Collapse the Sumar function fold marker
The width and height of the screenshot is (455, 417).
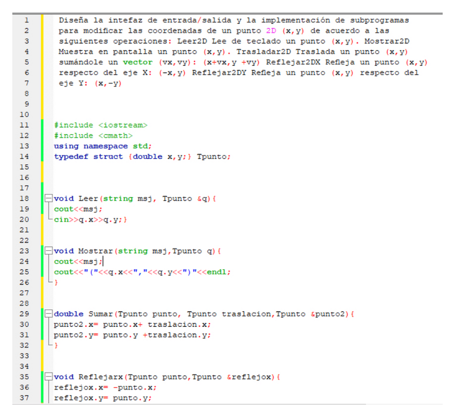click(49, 314)
